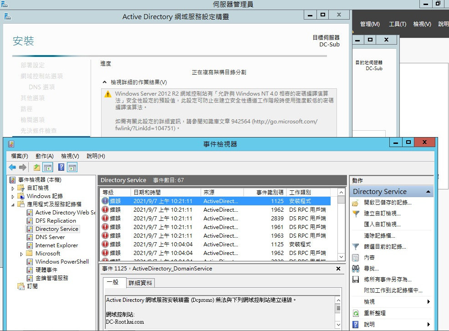
Task: Click the Up one level folder icon
Action: click(36, 167)
